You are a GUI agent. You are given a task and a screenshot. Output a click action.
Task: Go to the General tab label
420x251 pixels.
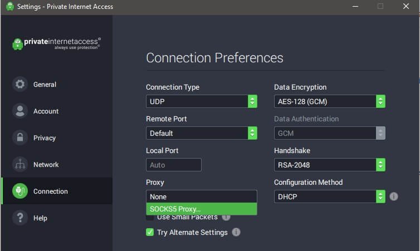45,85
